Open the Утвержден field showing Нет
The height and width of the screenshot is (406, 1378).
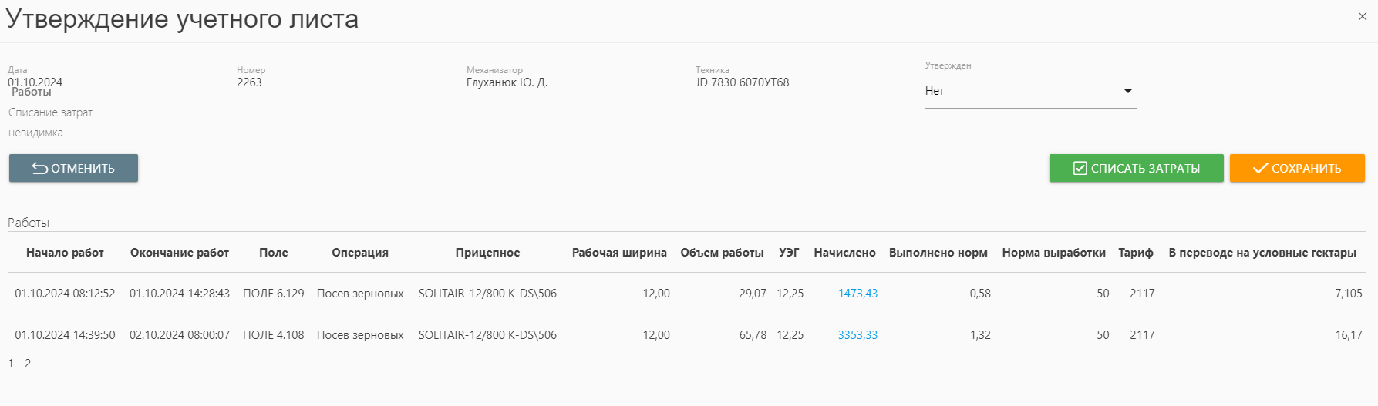pos(1018,91)
